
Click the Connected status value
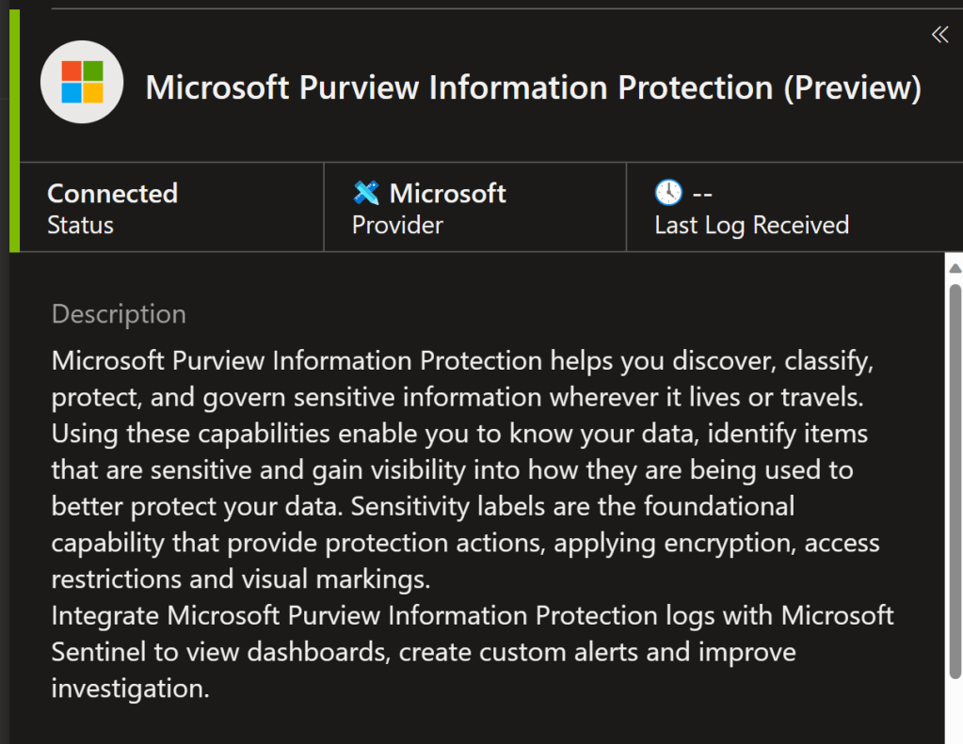[x=112, y=194]
